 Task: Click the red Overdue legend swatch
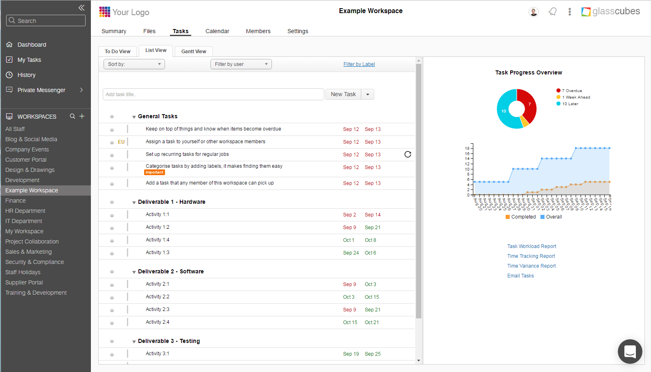(558, 90)
